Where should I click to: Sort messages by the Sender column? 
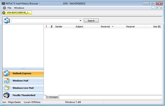(64, 27)
